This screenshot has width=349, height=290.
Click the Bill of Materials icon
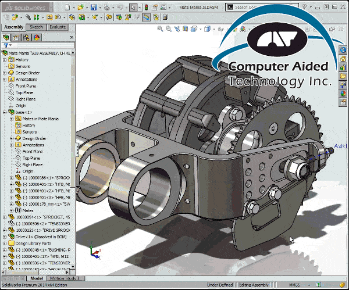pyautogui.click(x=119, y=17)
